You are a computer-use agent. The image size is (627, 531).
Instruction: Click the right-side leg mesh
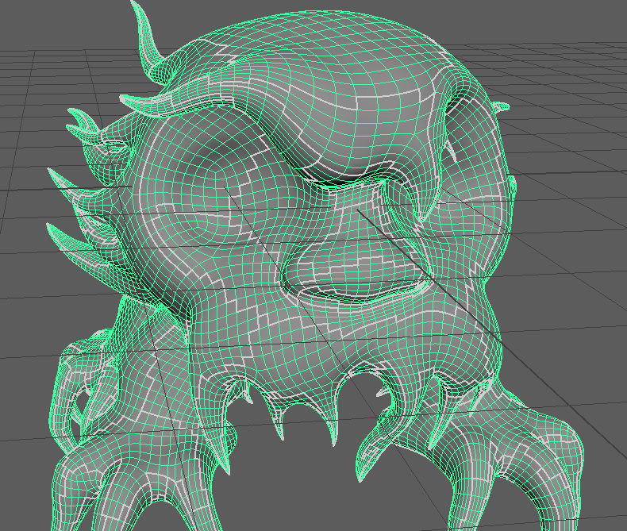(516, 444)
